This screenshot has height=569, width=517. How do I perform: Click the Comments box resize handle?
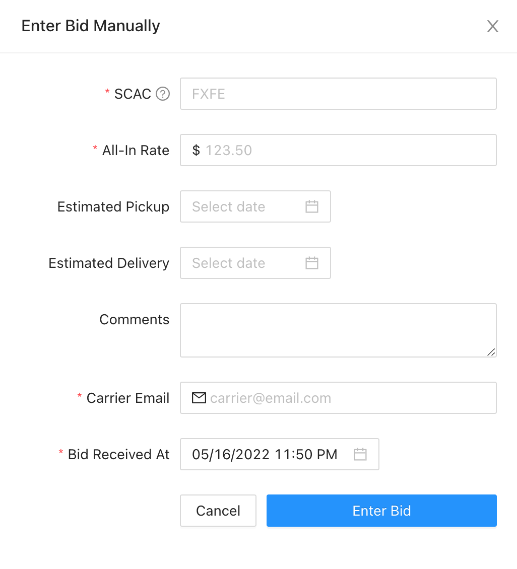pyautogui.click(x=491, y=352)
